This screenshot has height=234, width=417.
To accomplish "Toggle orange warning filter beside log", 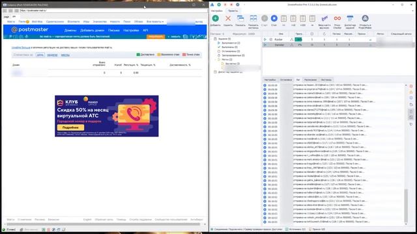I will click(x=411, y=92).
